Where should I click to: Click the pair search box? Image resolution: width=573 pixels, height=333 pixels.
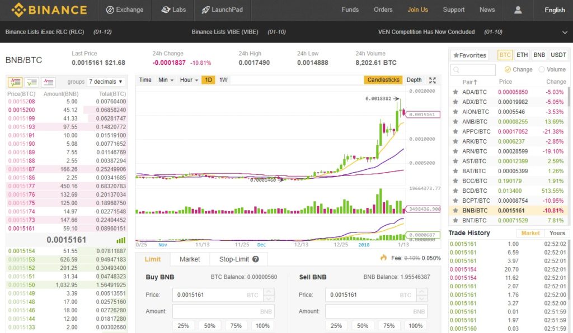[473, 69]
